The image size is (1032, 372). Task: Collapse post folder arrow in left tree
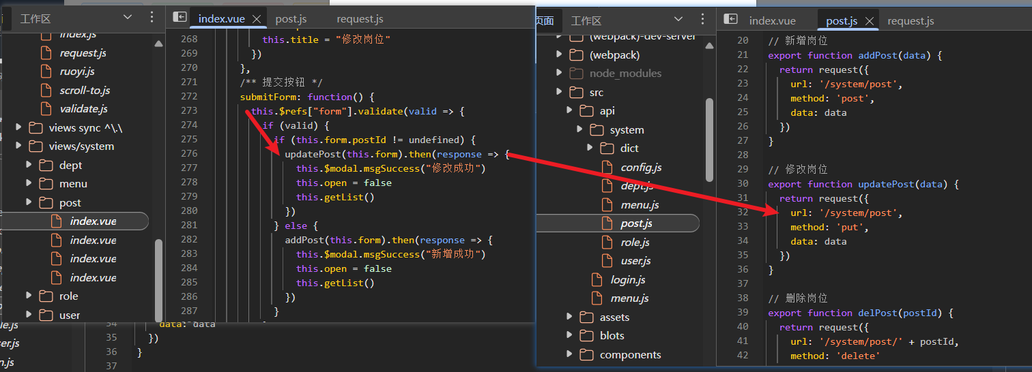29,202
